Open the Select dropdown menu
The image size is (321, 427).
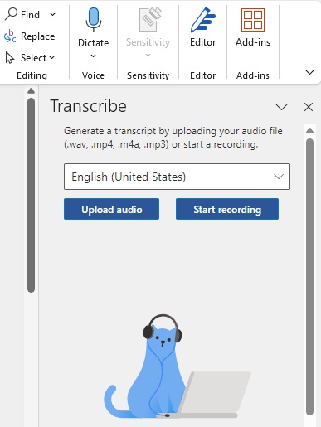pos(51,58)
